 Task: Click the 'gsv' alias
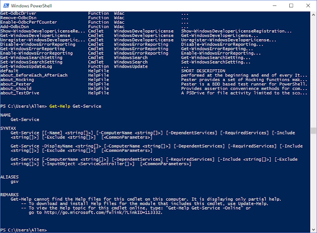tap(14, 182)
